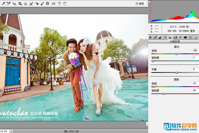Open the Camera Calibration tab

185,37
